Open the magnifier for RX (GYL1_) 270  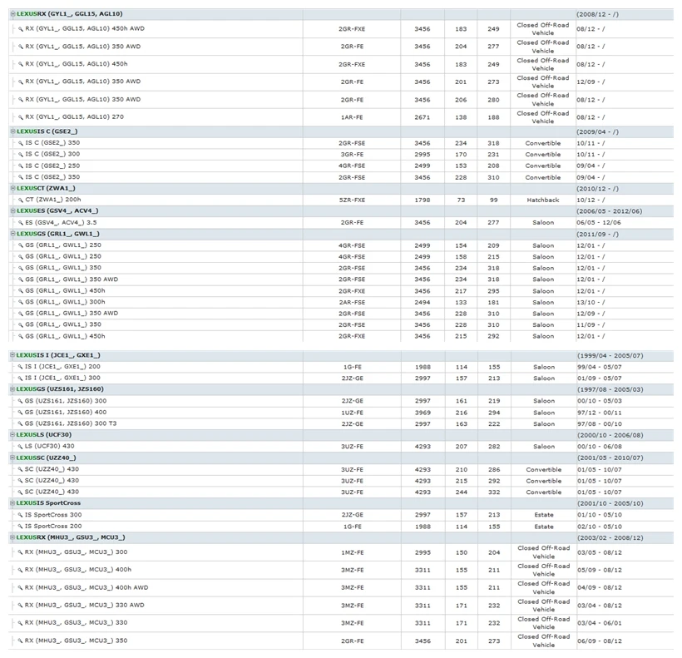coord(21,117)
